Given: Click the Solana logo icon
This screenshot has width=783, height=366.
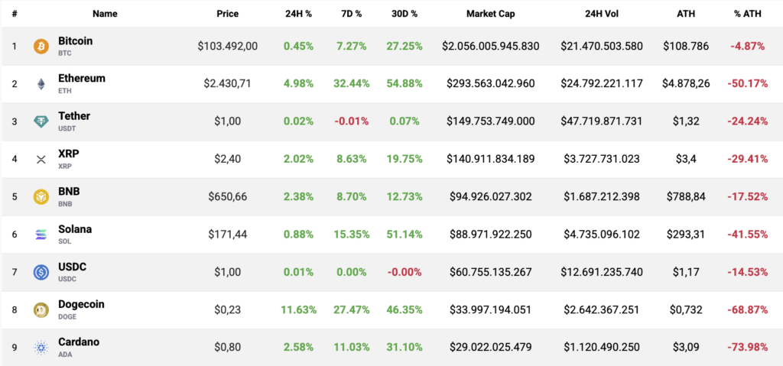Looking at the screenshot, I should (41, 234).
